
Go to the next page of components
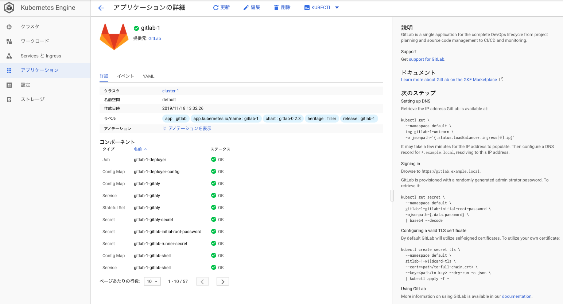pos(223,281)
